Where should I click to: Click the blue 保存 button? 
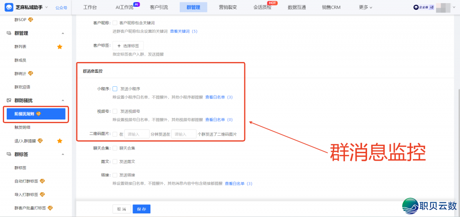click(142, 209)
